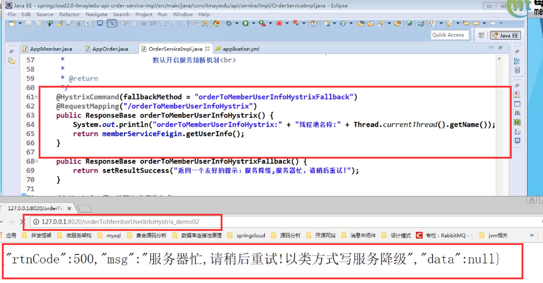Open the springcloud bookmark folder
The height and width of the screenshot is (283, 543).
click(246, 235)
